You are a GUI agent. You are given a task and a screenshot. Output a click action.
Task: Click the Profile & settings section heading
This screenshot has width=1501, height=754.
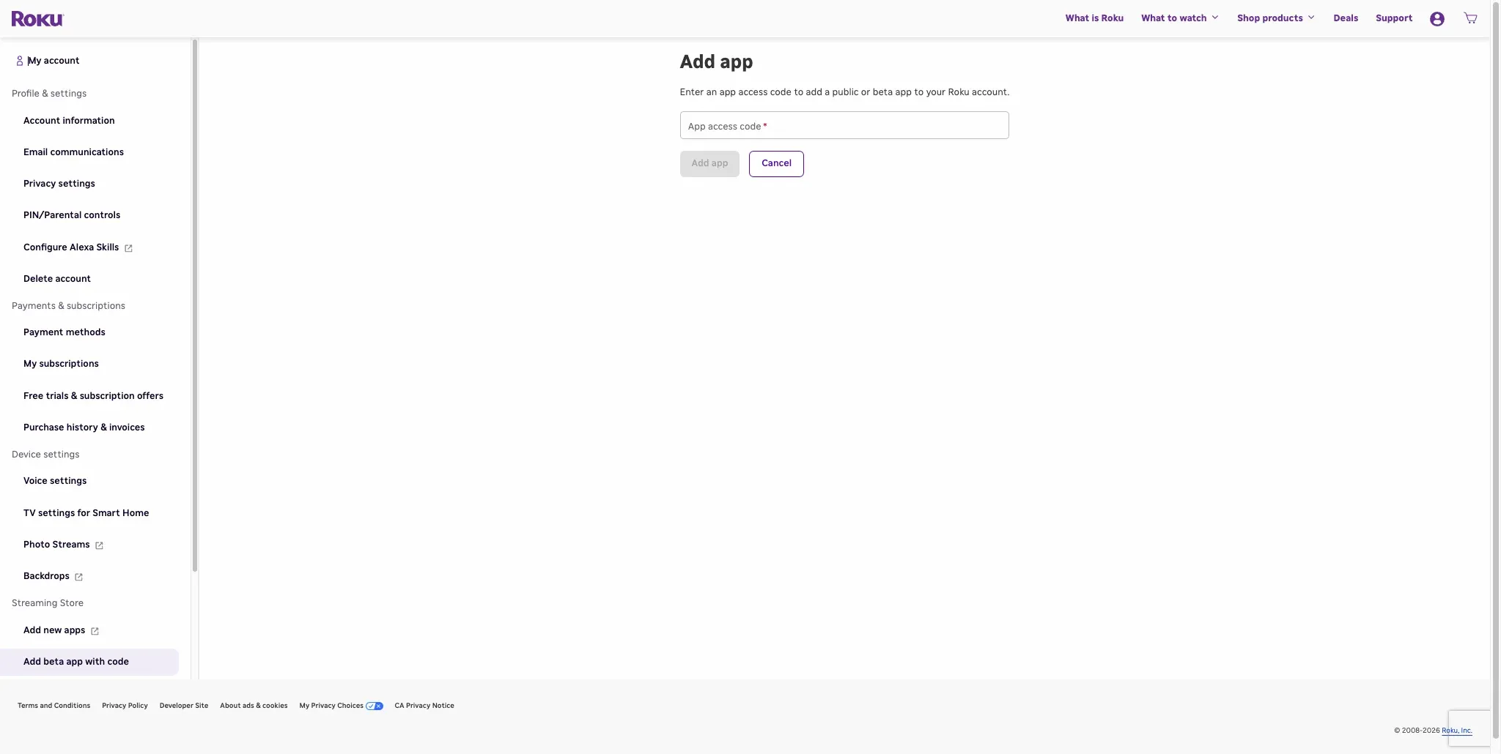click(x=49, y=94)
